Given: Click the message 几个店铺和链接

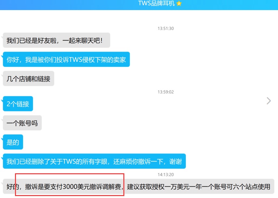Looking at the screenshot, I should [x=29, y=79].
